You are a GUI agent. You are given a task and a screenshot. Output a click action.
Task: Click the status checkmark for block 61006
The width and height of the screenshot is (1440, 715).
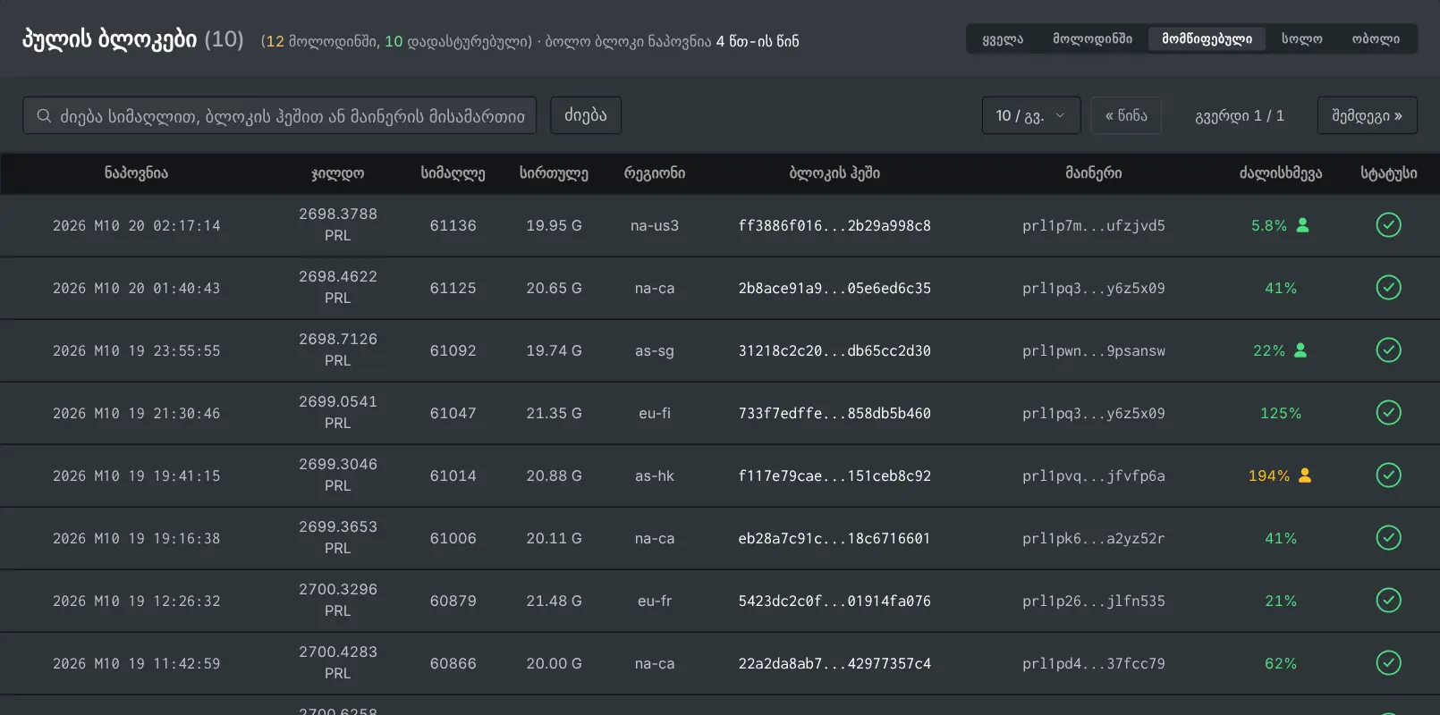pyautogui.click(x=1388, y=538)
